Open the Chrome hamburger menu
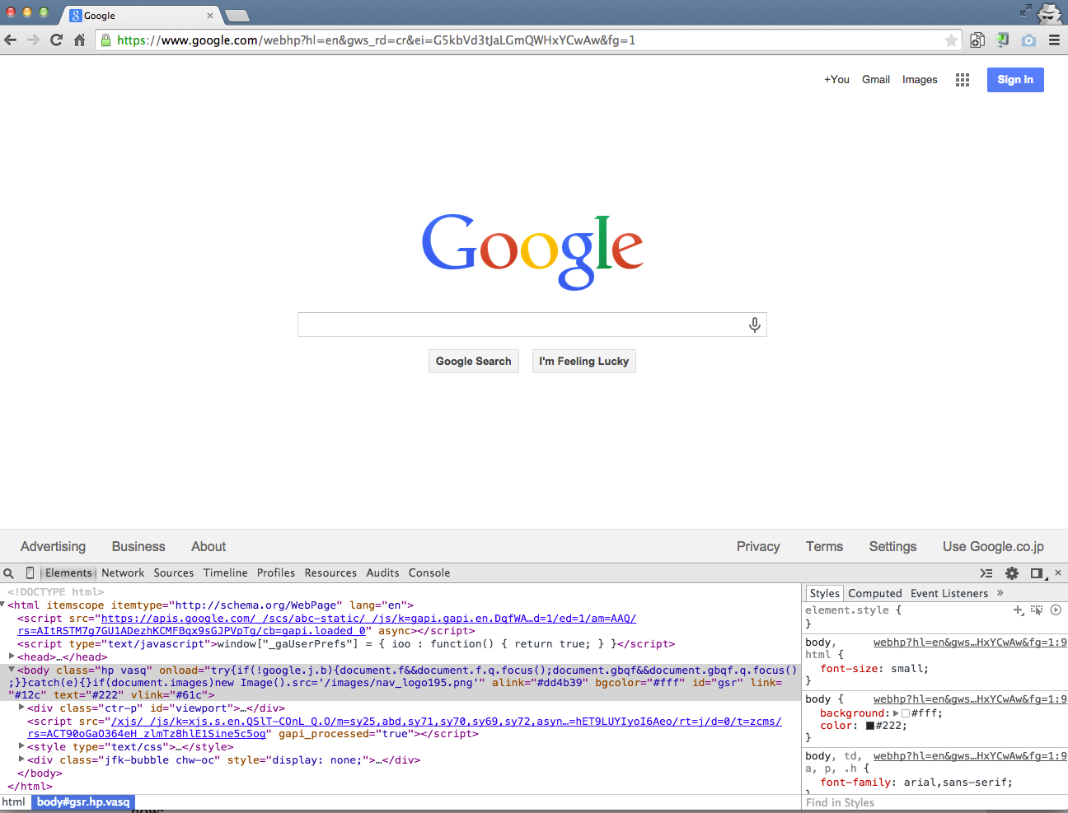This screenshot has height=813, width=1068. pos(1054,40)
